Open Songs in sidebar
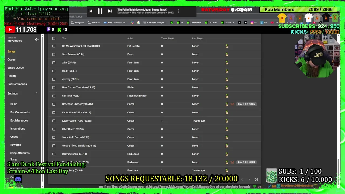 [x=11, y=51]
